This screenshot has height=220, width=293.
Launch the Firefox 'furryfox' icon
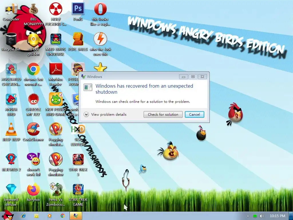33,192
